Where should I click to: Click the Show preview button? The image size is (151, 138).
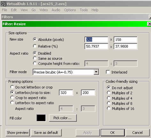pyautogui.click(x=18, y=133)
